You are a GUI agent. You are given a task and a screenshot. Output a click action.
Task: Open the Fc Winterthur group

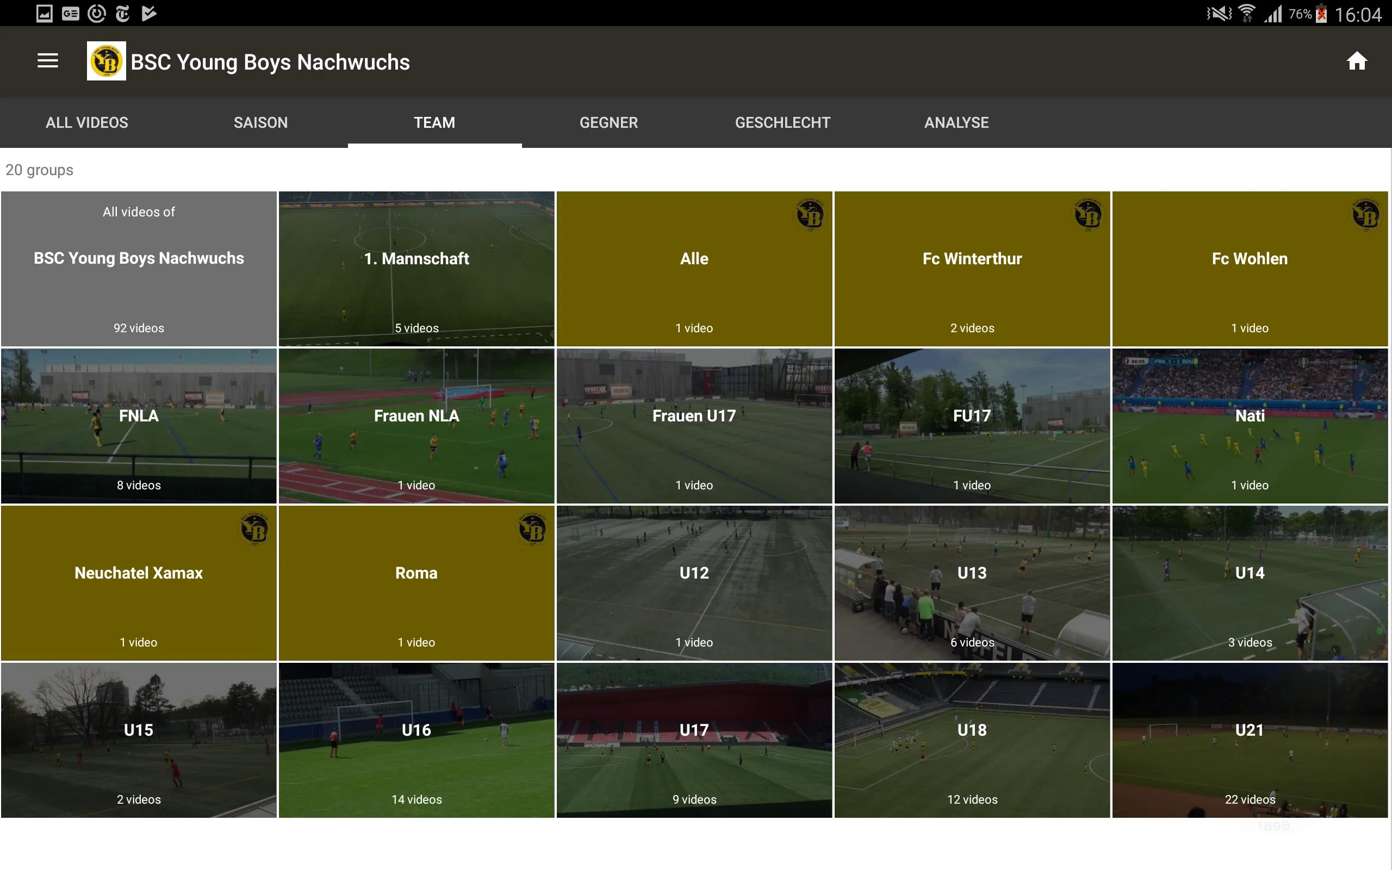click(972, 269)
